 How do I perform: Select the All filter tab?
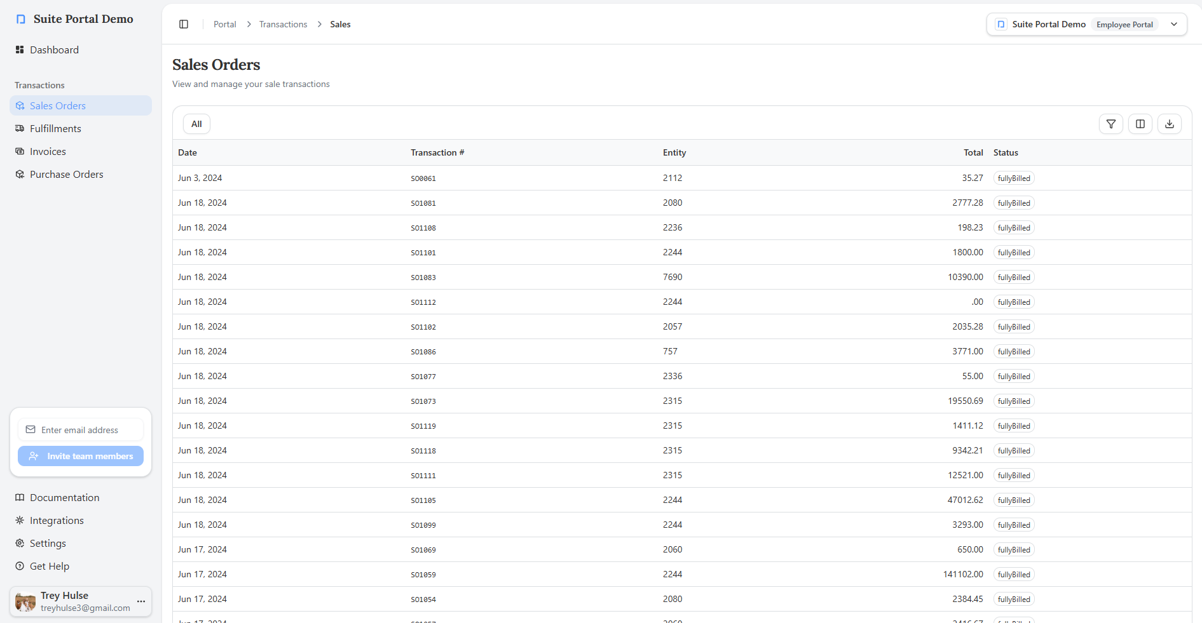click(196, 124)
